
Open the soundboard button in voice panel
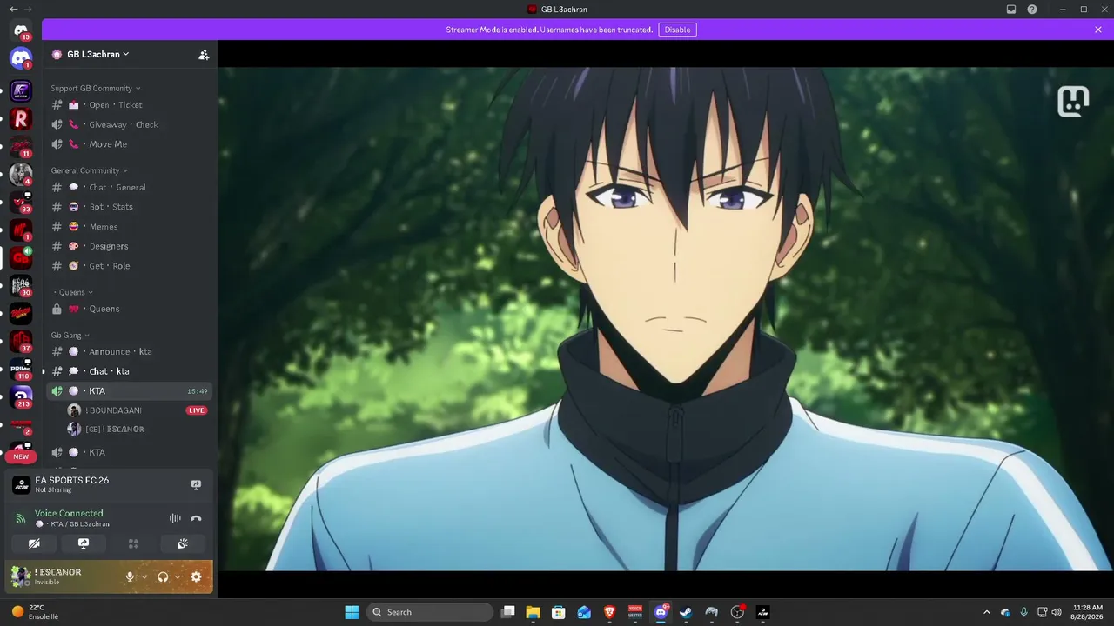[x=183, y=543]
